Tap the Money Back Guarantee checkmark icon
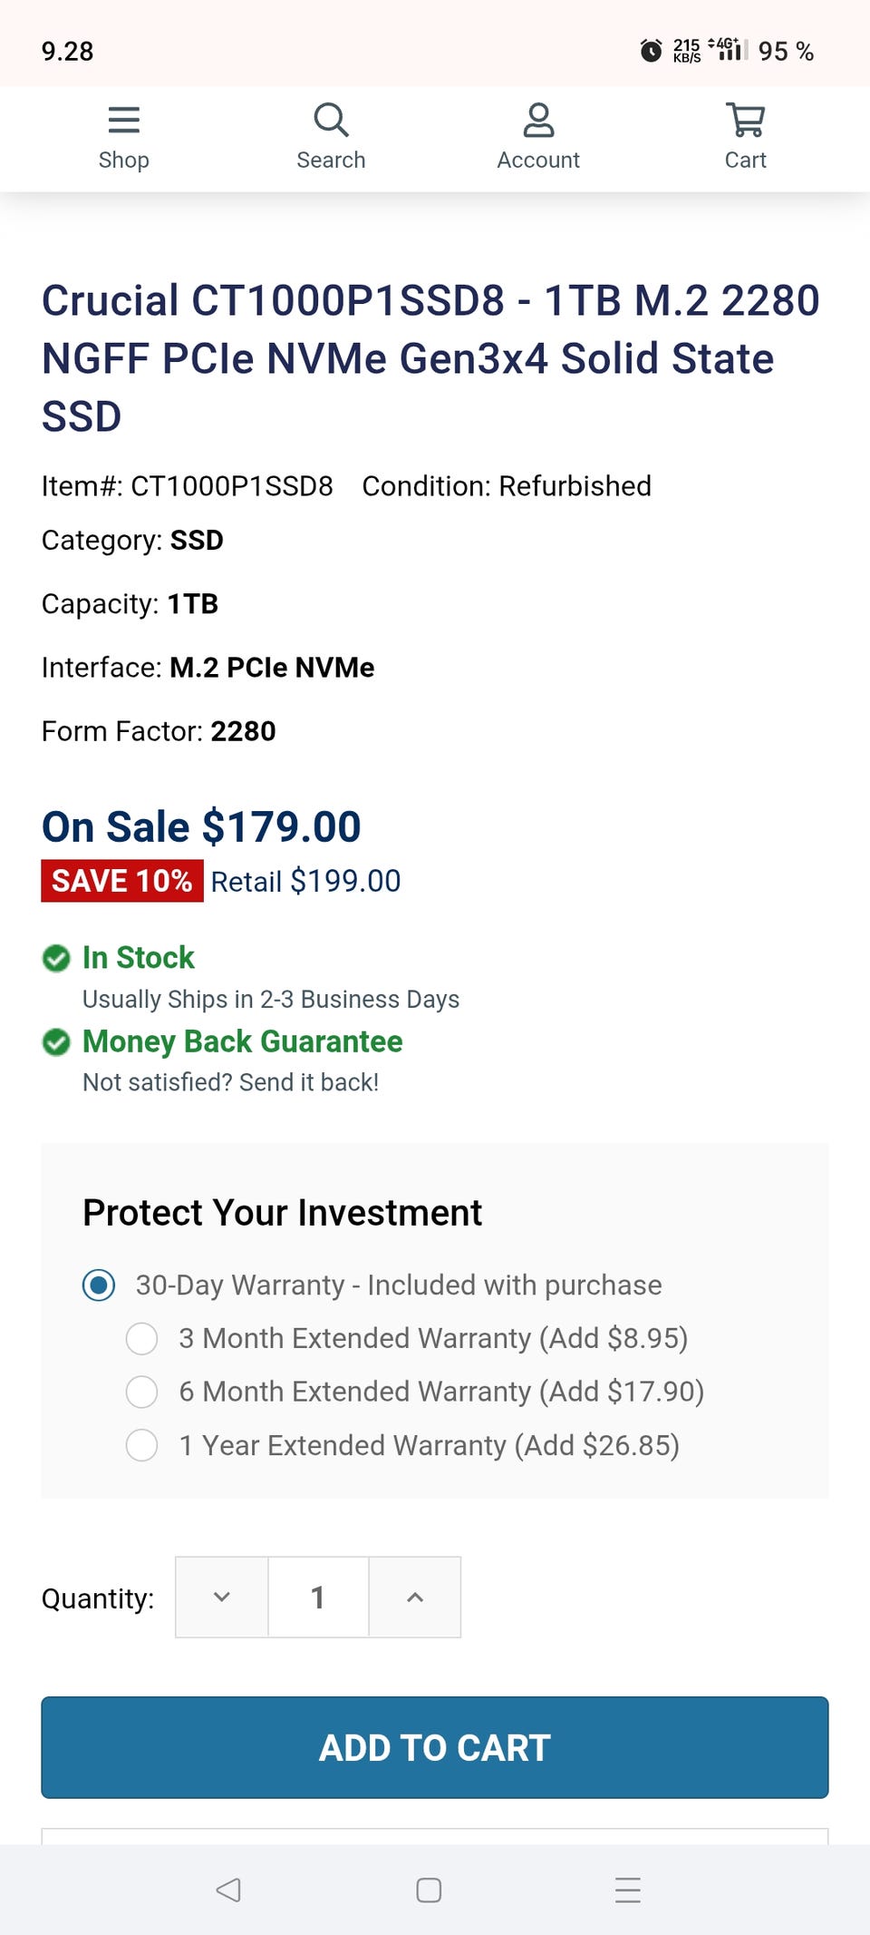The image size is (870, 1935). pyautogui.click(x=56, y=1042)
